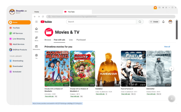Click the StreamFab sloth logo
Viewport: 181px width, 112px height.
pos(12,12)
